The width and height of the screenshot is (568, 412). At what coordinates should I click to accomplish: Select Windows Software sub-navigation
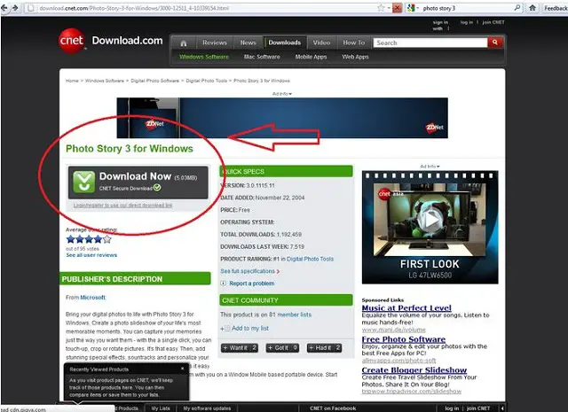(x=204, y=57)
